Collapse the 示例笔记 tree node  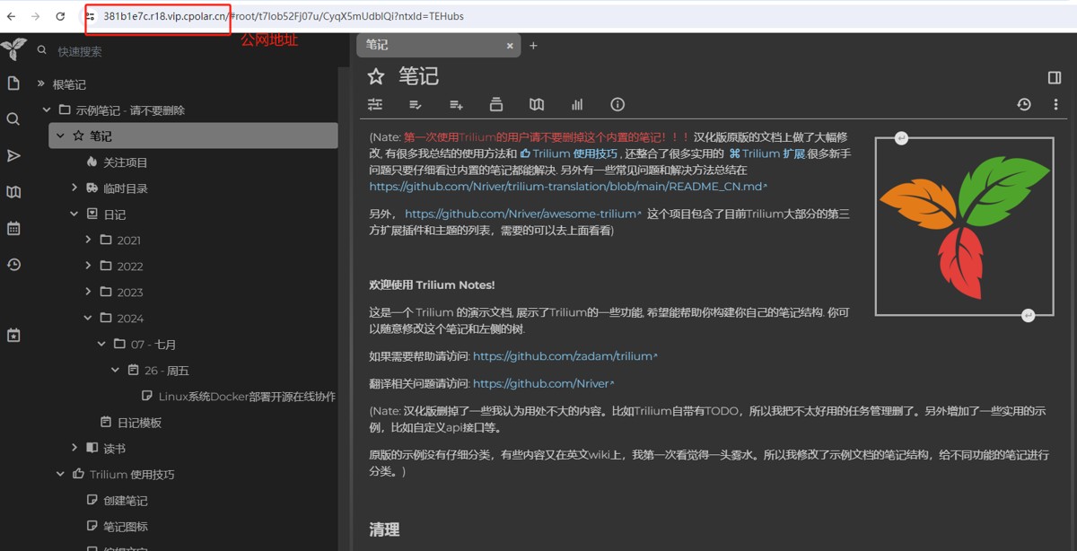click(47, 110)
